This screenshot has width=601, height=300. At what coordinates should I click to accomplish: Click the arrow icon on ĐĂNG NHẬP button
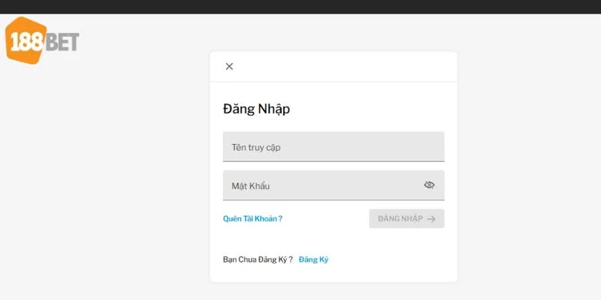[x=431, y=219]
